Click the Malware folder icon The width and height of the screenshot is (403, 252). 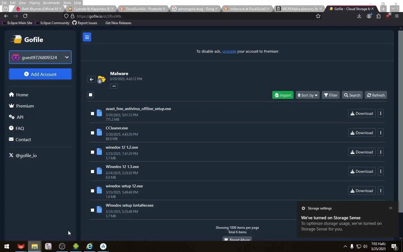click(102, 79)
